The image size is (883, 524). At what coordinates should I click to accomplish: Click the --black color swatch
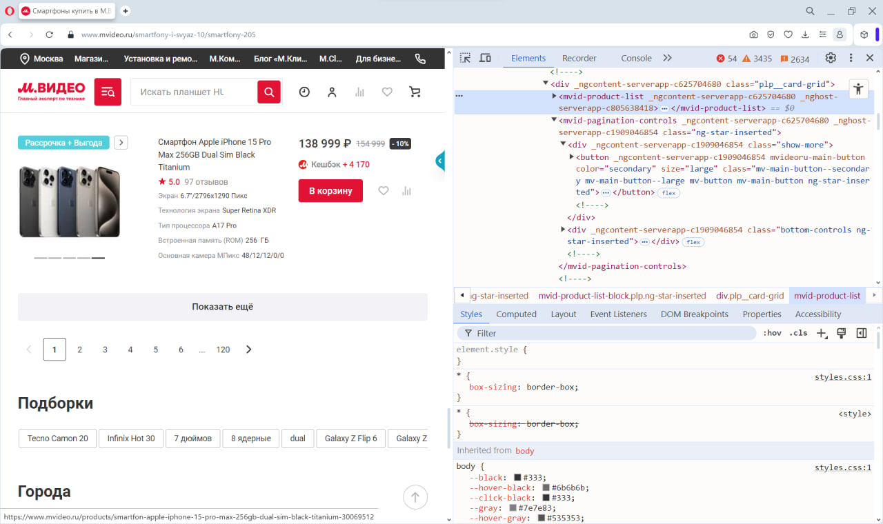[517, 477]
